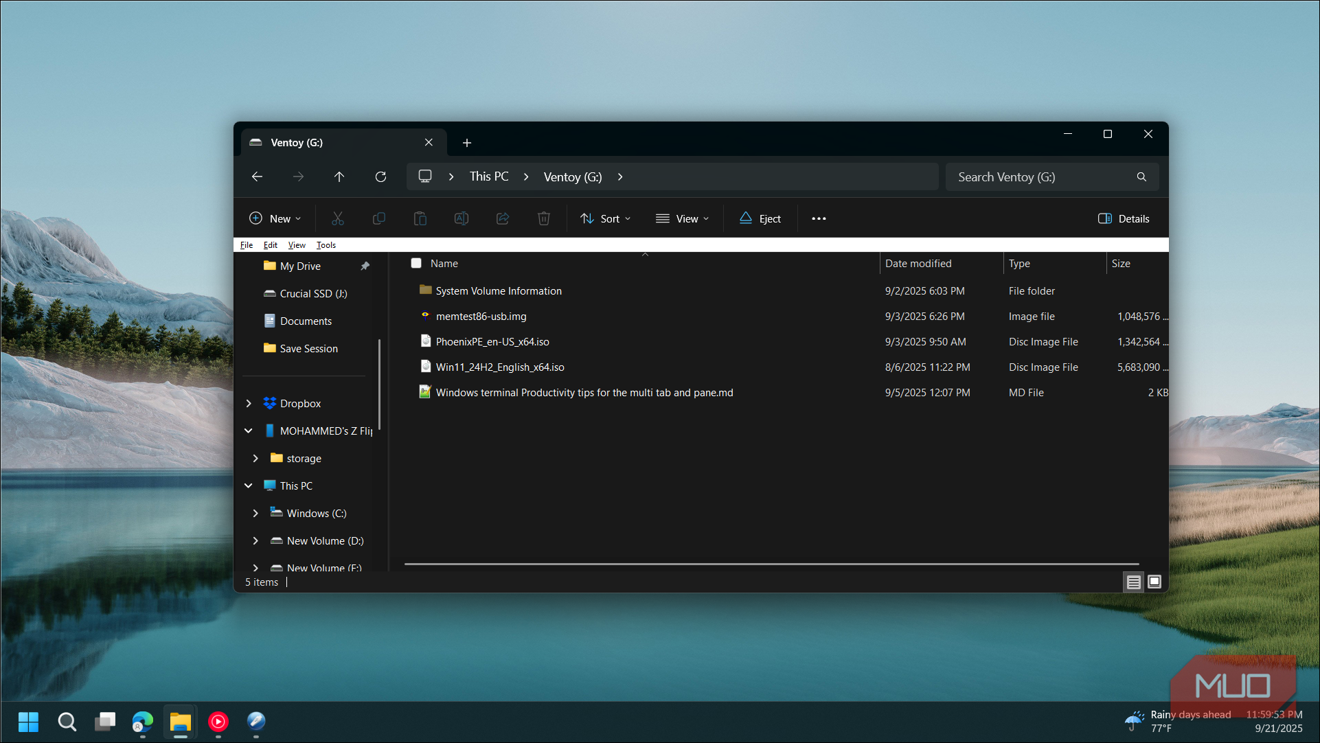
Task: Click the Eject drive button
Action: 760,218
